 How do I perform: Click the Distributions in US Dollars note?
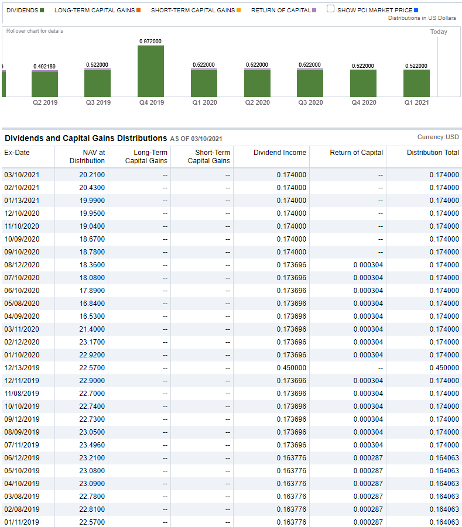422,18
